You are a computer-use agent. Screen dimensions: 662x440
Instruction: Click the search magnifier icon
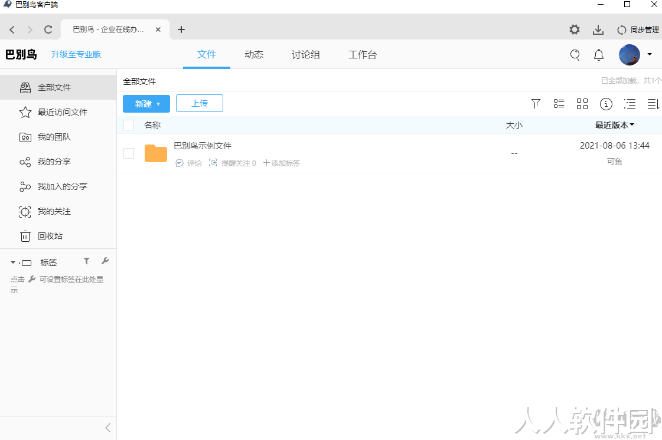(x=575, y=55)
